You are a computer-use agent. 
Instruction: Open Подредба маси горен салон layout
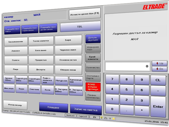pos(30,29)
